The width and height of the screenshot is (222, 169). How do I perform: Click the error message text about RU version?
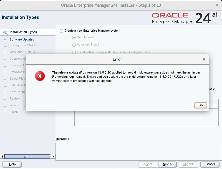point(126,77)
